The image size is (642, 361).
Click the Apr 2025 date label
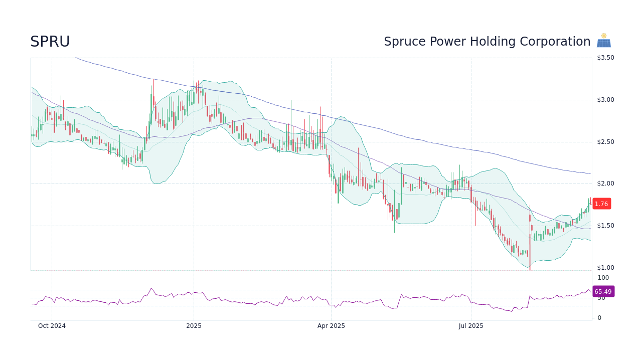[331, 325]
